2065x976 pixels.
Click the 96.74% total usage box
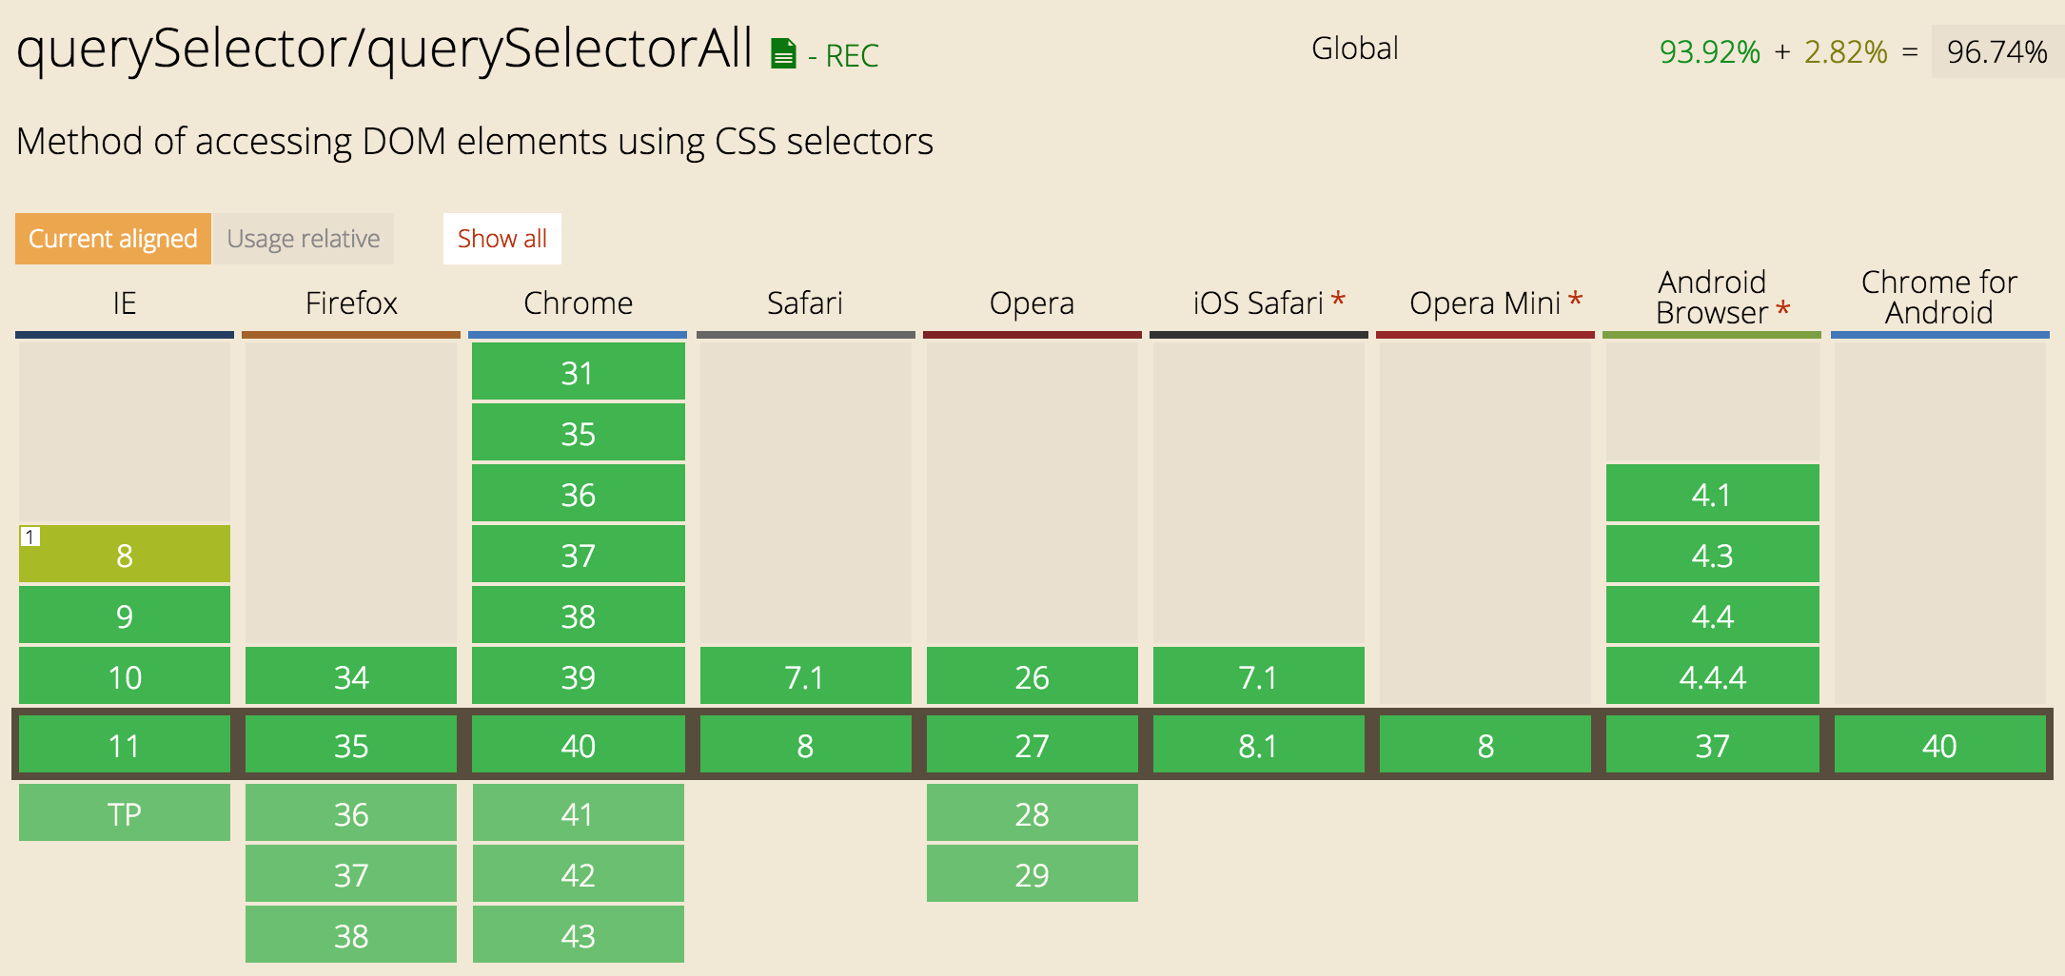1996,51
